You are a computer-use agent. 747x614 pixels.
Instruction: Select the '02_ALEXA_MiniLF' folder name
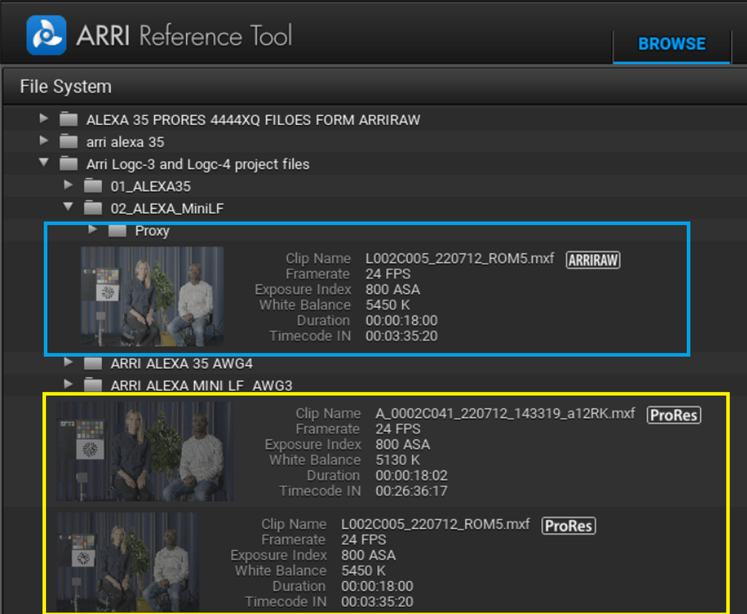pos(167,209)
